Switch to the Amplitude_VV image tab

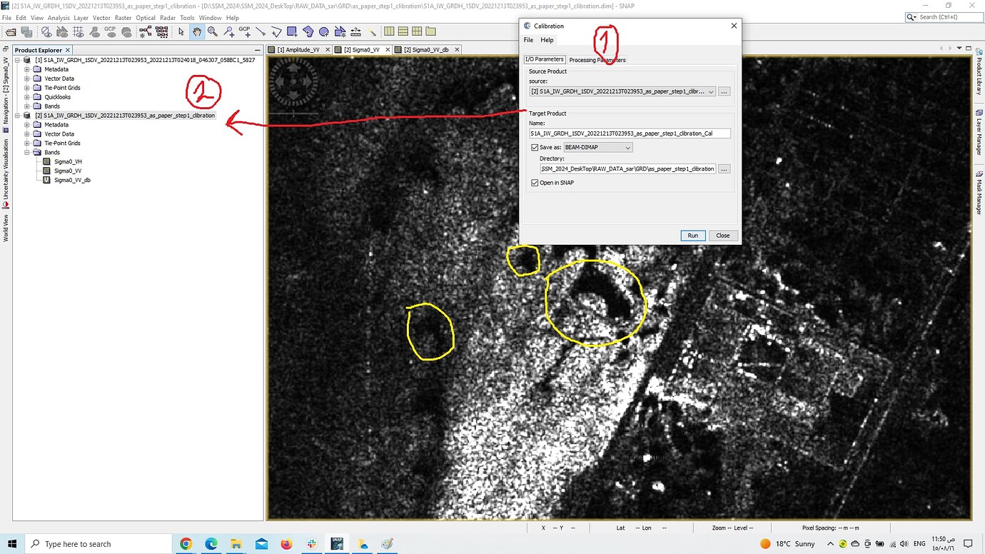(298, 49)
